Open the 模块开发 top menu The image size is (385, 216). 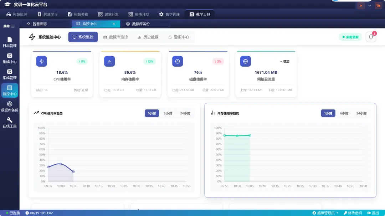tap(139, 14)
